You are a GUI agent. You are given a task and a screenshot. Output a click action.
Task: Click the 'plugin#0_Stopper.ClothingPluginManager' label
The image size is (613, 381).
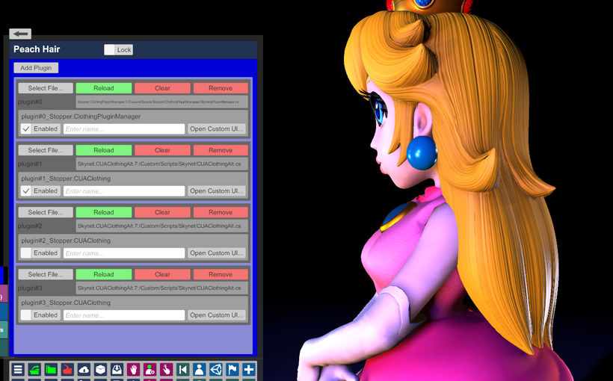click(x=81, y=117)
